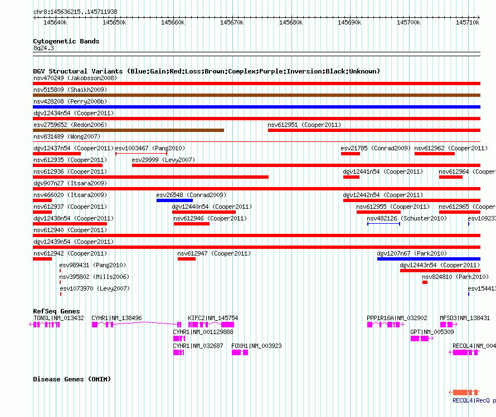Click the Cytogenetic Bands track title
Screen dimensions: 496x417
click(66, 41)
